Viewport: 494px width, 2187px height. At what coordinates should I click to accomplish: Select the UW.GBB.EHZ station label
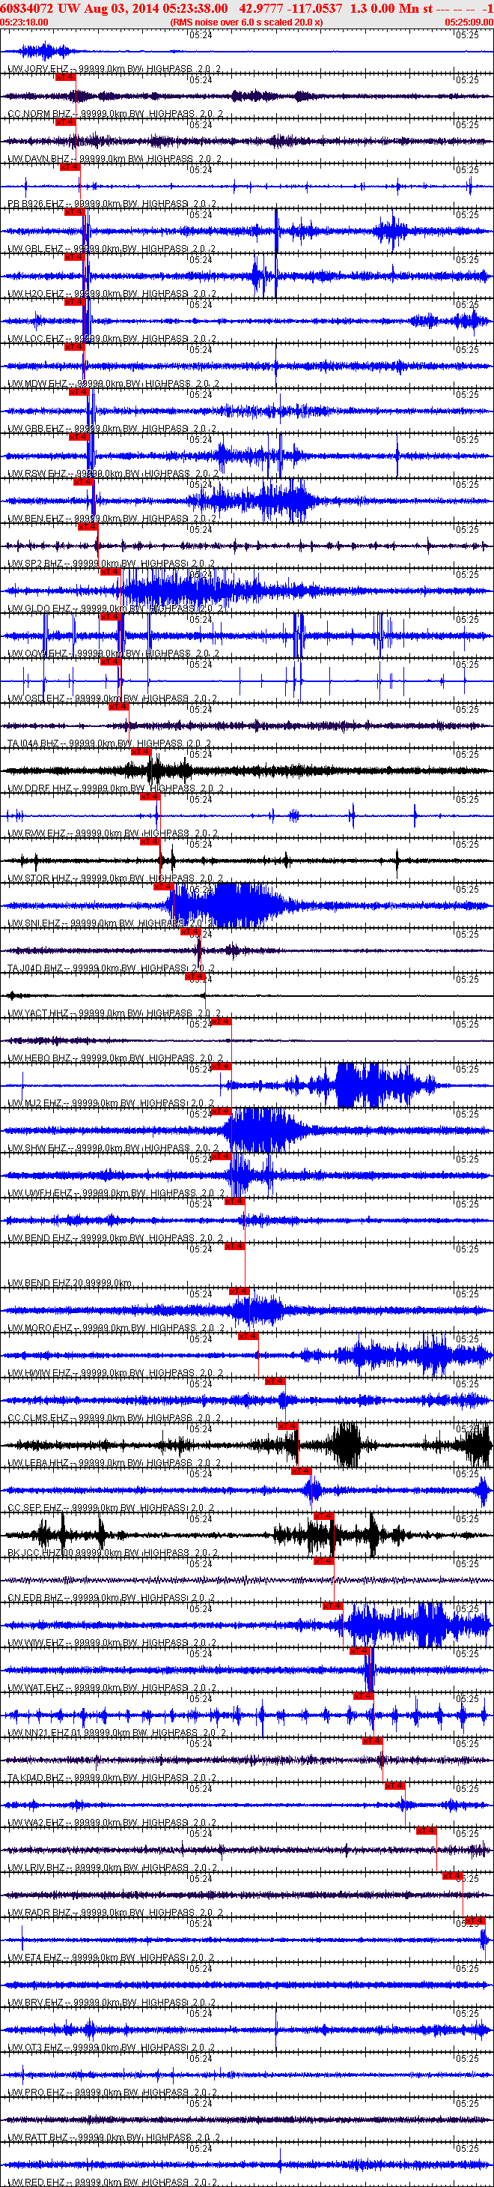(36, 429)
